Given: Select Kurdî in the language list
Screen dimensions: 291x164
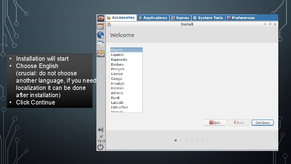Looking at the screenshot, I should coord(126,98).
